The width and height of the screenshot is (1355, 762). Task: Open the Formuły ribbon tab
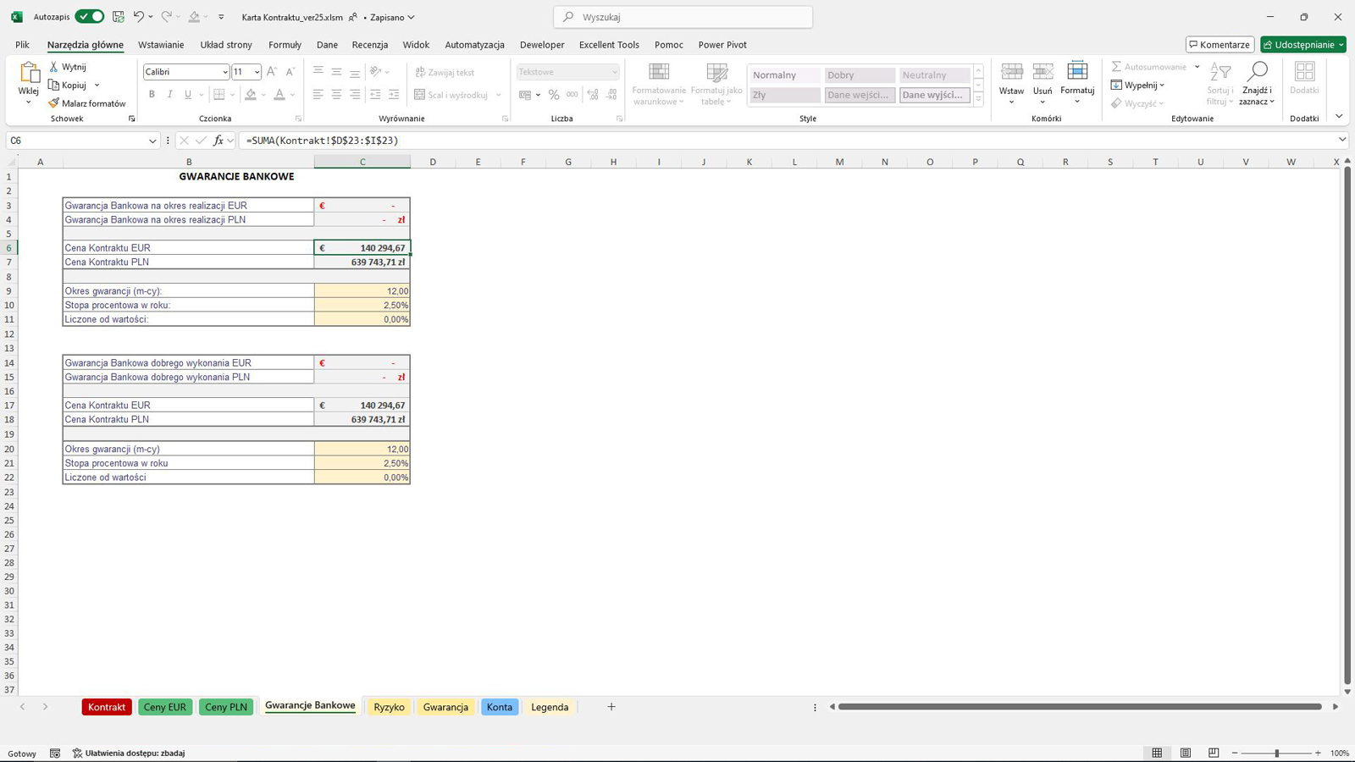[285, 45]
